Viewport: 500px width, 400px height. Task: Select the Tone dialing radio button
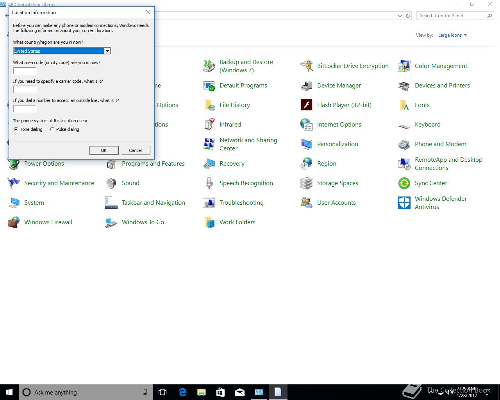click(16, 129)
